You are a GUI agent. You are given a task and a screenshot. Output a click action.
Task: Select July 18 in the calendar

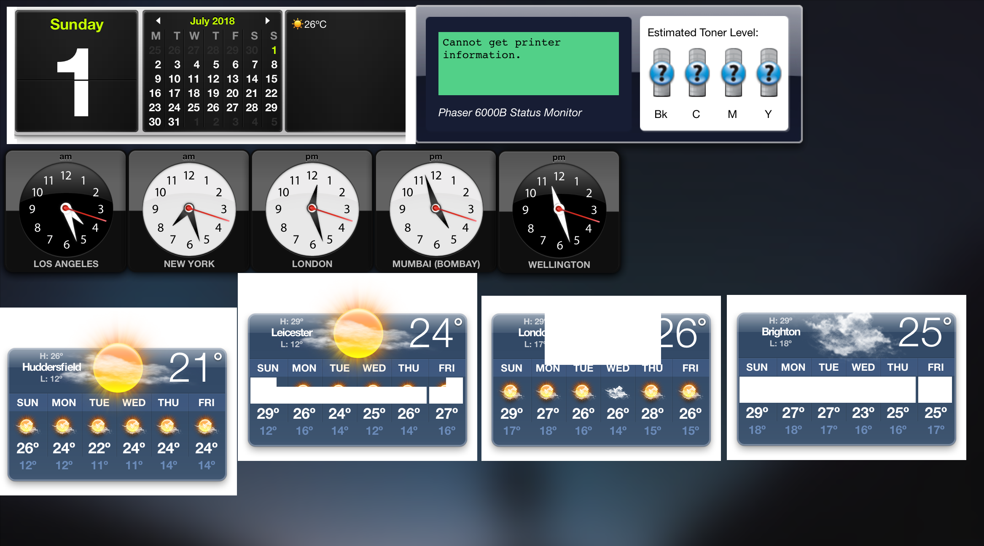pos(194,93)
